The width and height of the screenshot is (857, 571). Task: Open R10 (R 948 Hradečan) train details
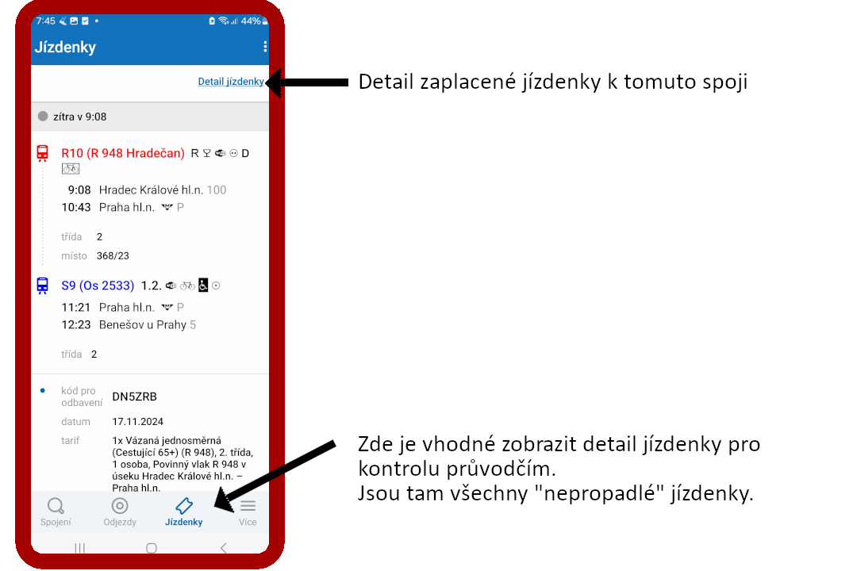click(123, 154)
